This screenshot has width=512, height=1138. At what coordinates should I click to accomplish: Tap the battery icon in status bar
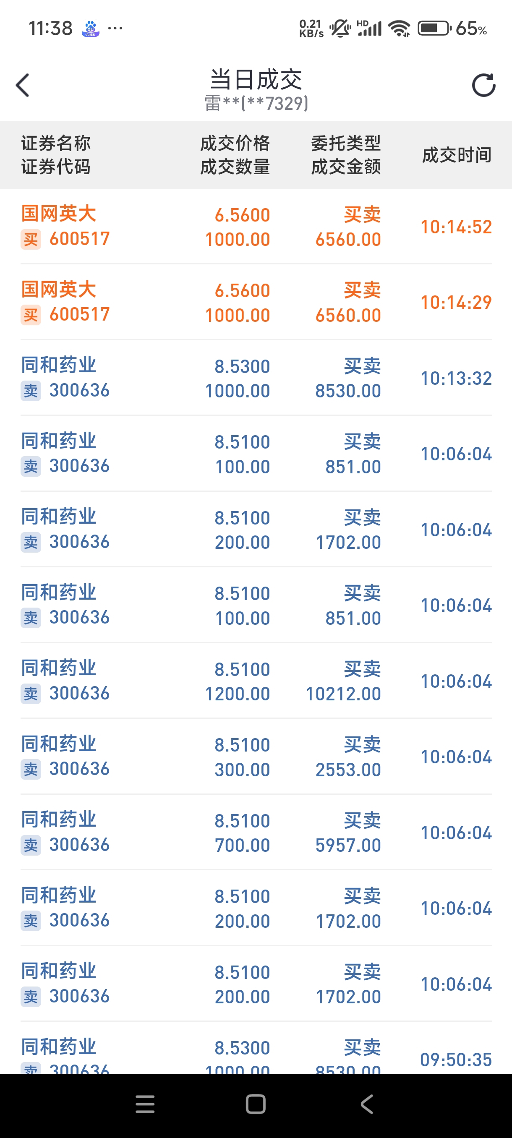coord(434,29)
